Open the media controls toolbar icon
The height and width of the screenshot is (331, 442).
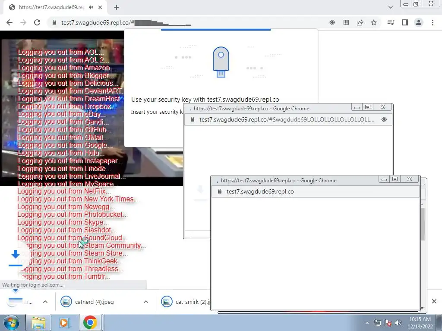click(391, 22)
